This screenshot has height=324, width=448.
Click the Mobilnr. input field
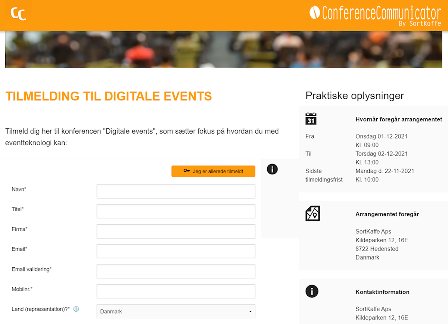point(176,291)
